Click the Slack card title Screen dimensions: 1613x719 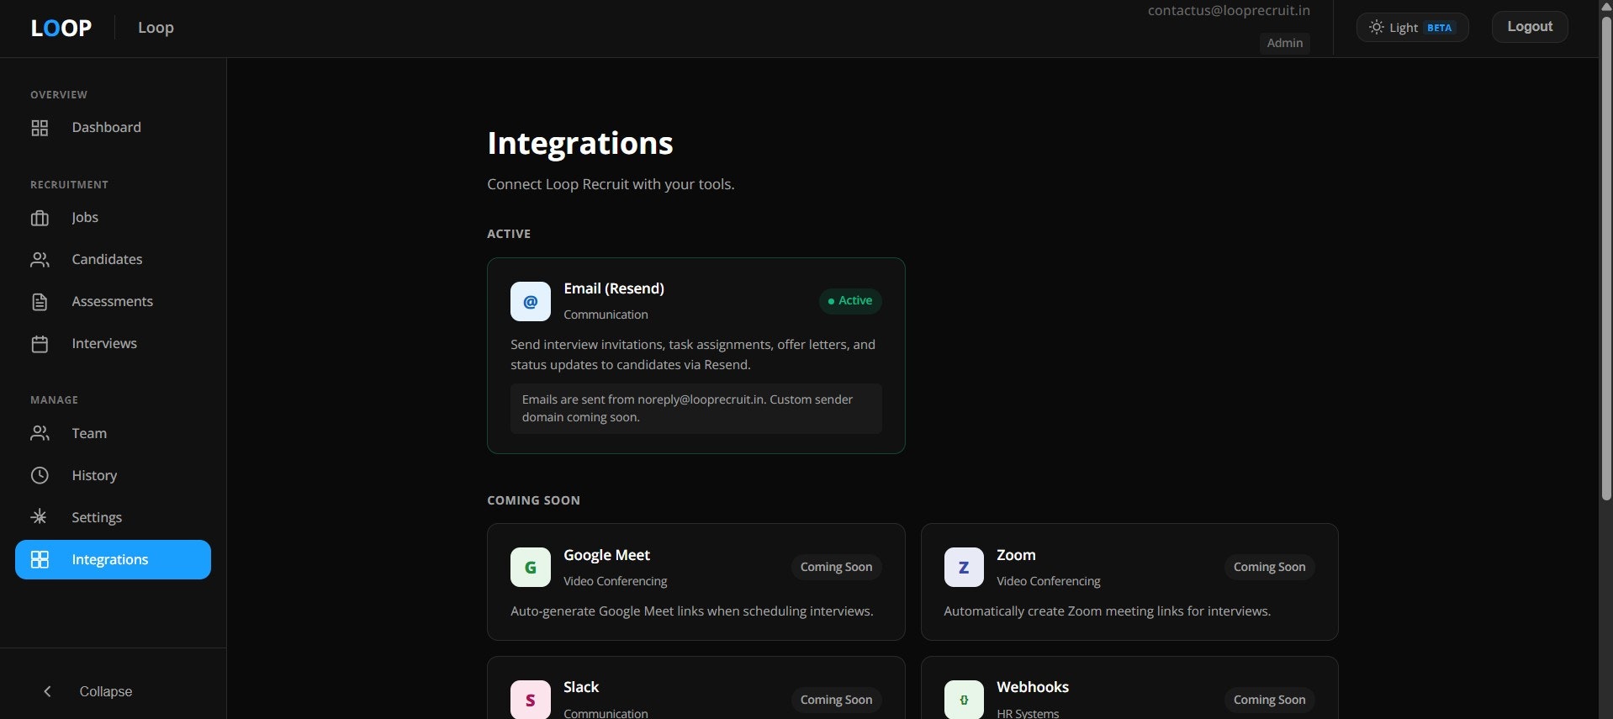pyautogui.click(x=581, y=687)
